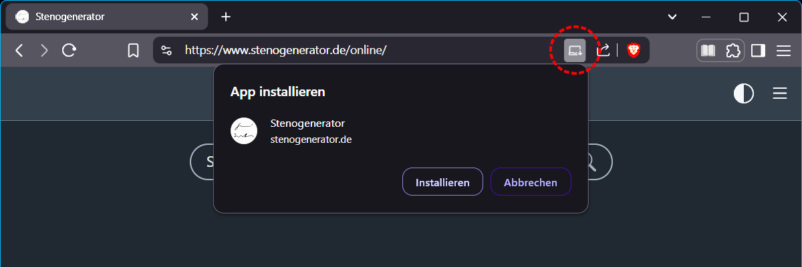Open a new tab with plus button
The image size is (802, 267).
(226, 17)
